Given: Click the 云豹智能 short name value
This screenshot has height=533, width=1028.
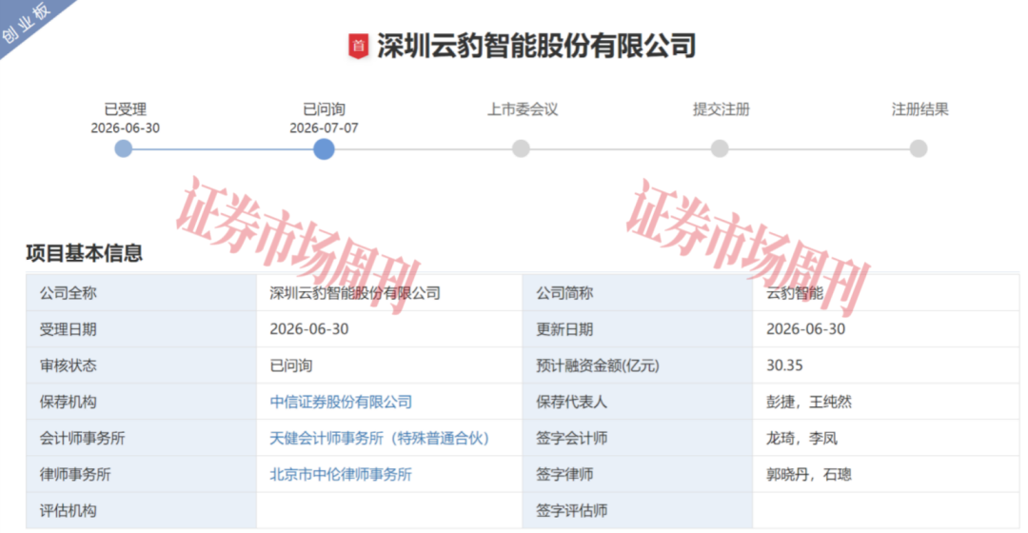Looking at the screenshot, I should pos(795,293).
